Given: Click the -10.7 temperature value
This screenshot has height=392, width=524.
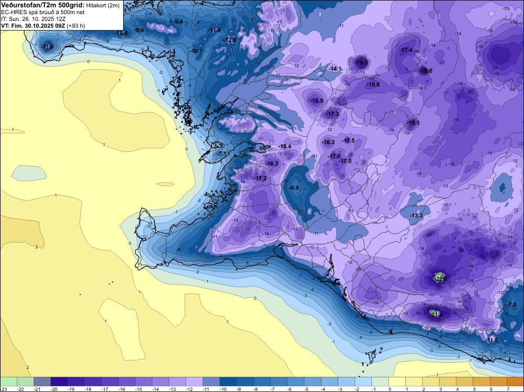Looking at the screenshot, I should coord(196,51).
